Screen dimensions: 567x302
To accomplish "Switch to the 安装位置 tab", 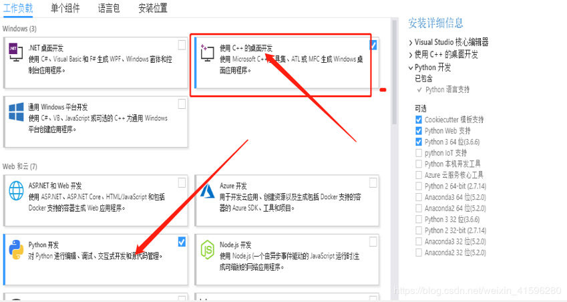I will pos(153,8).
